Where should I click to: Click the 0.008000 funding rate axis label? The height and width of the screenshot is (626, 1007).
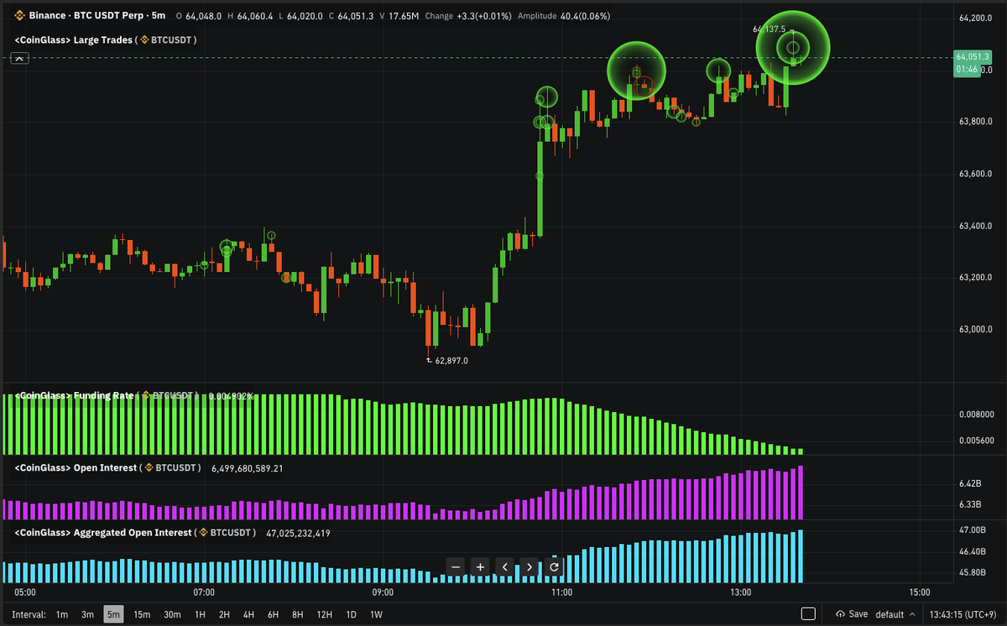tap(977, 415)
